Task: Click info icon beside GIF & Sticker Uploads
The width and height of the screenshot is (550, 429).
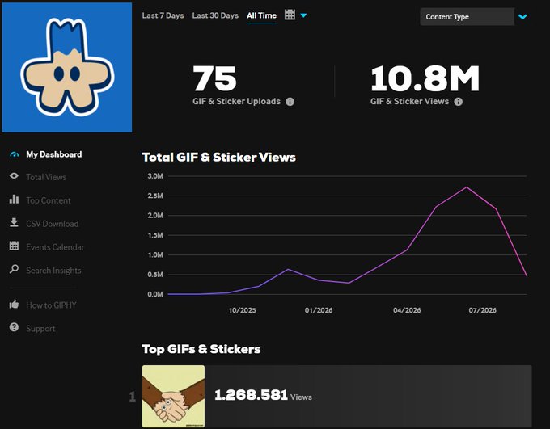Action: point(290,102)
